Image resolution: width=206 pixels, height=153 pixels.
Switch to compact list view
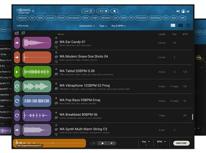point(181,25)
